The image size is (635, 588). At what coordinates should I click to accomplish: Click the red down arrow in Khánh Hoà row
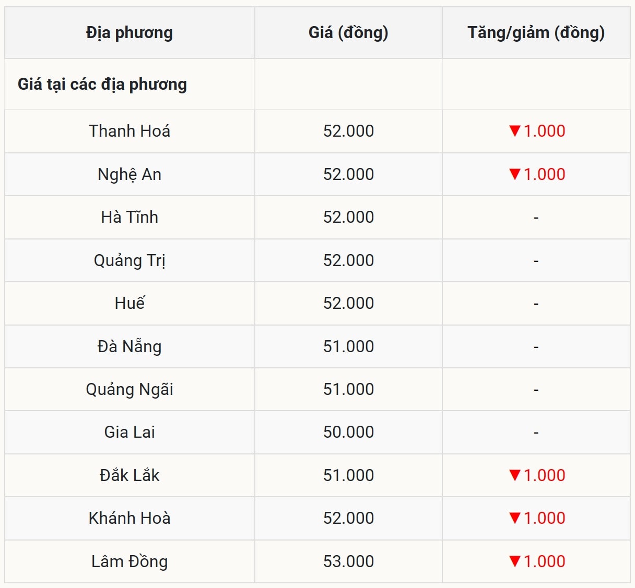(x=515, y=518)
